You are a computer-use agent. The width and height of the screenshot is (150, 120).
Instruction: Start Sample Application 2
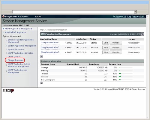[x=106, y=48]
